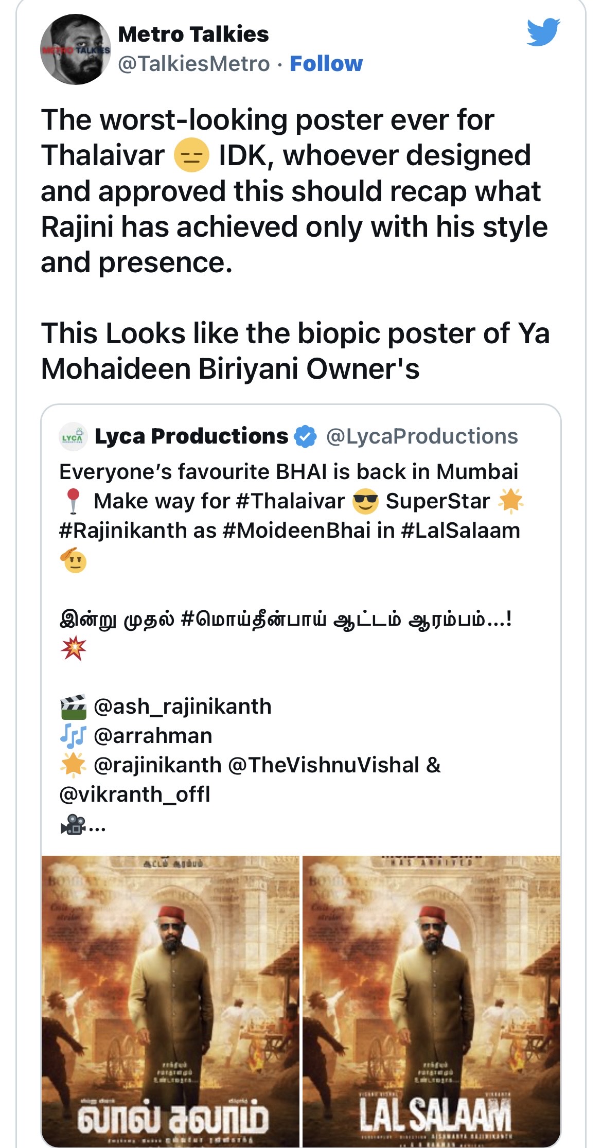Click the blue verified badge
Screen dimensions: 602x1148
point(305,437)
